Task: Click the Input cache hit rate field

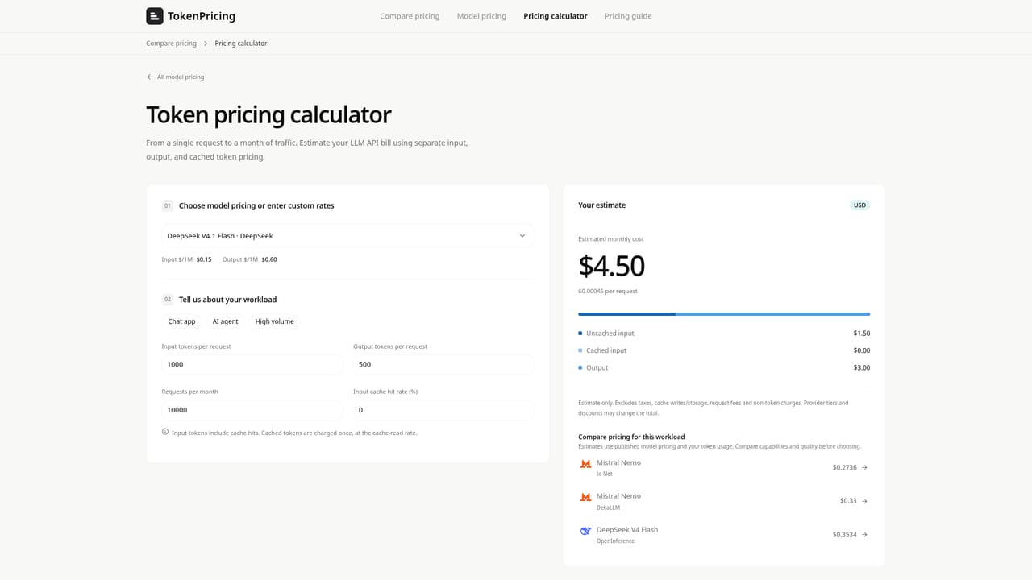Action: click(x=444, y=410)
